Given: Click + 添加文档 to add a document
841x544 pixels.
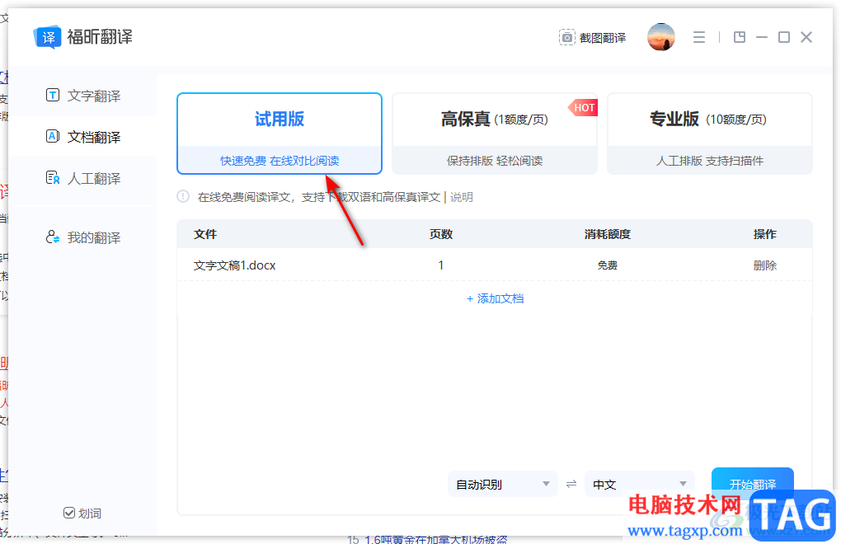Looking at the screenshot, I should (x=495, y=298).
